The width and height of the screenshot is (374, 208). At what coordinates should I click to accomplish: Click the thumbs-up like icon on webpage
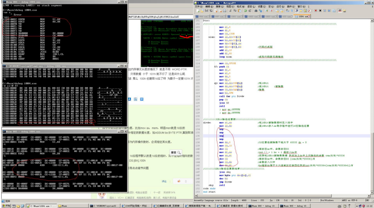click(178, 181)
